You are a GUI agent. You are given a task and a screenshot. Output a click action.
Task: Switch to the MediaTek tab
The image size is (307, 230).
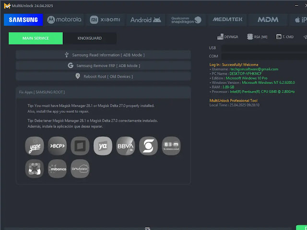click(227, 20)
